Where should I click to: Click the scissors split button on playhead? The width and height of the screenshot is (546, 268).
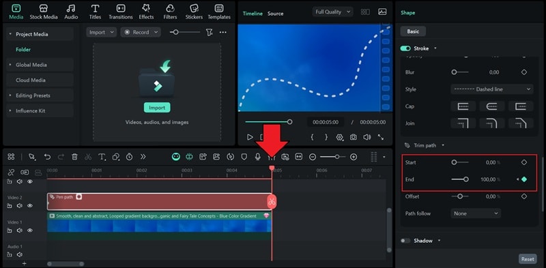coord(272,202)
